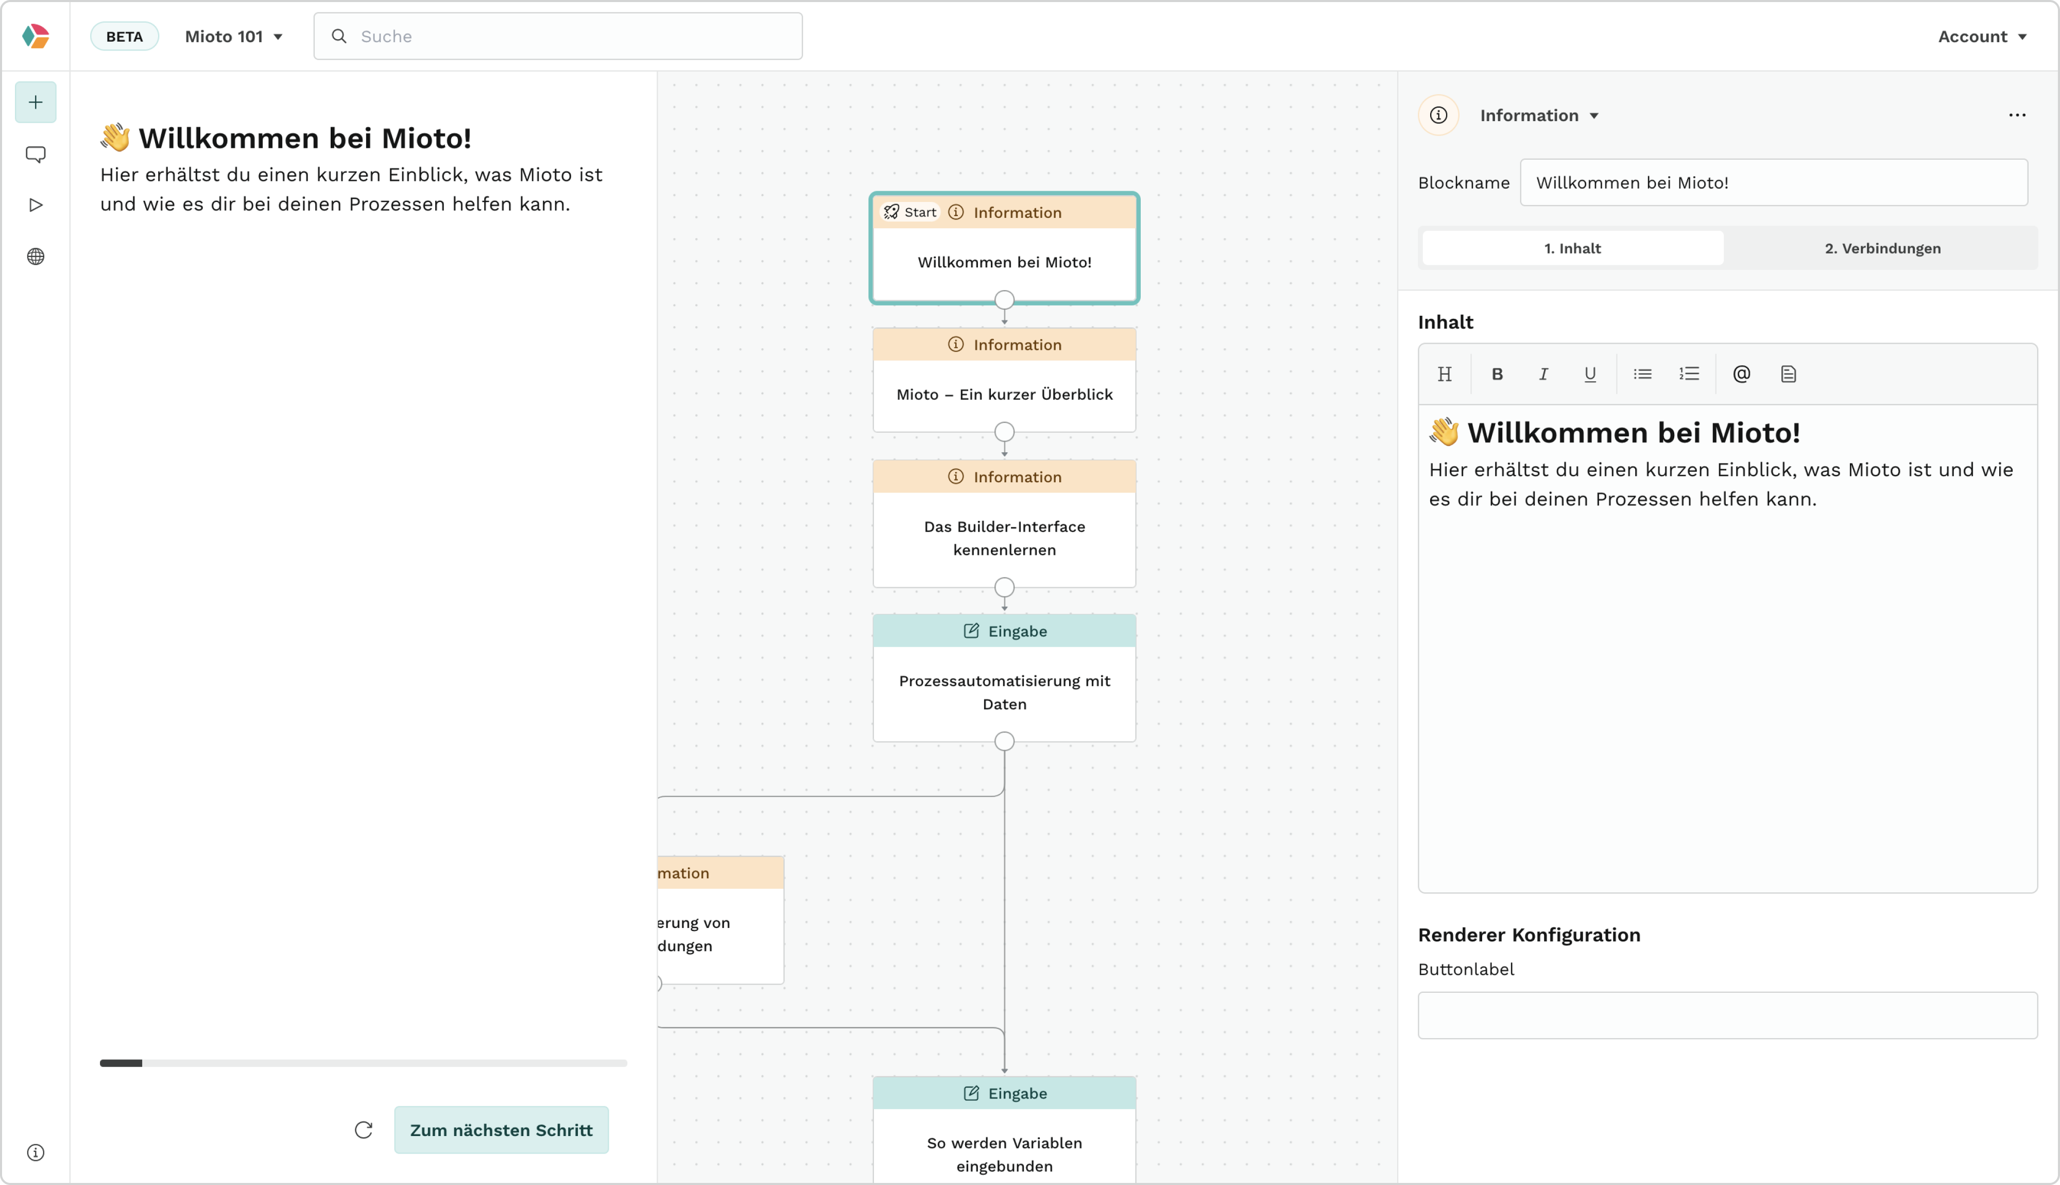Click the document icon in editor toolbar
Image resolution: width=2060 pixels, height=1185 pixels.
coord(1789,375)
